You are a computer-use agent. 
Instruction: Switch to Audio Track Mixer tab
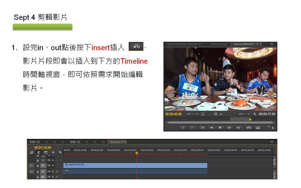(x=184, y=44)
